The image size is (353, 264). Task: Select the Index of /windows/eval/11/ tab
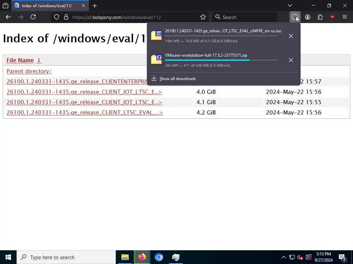click(x=50, y=5)
